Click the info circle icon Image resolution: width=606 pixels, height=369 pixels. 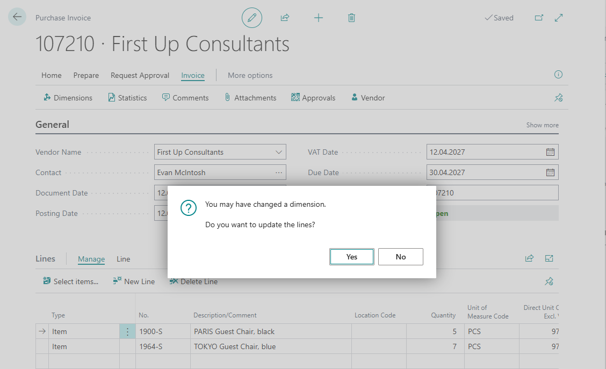[x=558, y=75]
